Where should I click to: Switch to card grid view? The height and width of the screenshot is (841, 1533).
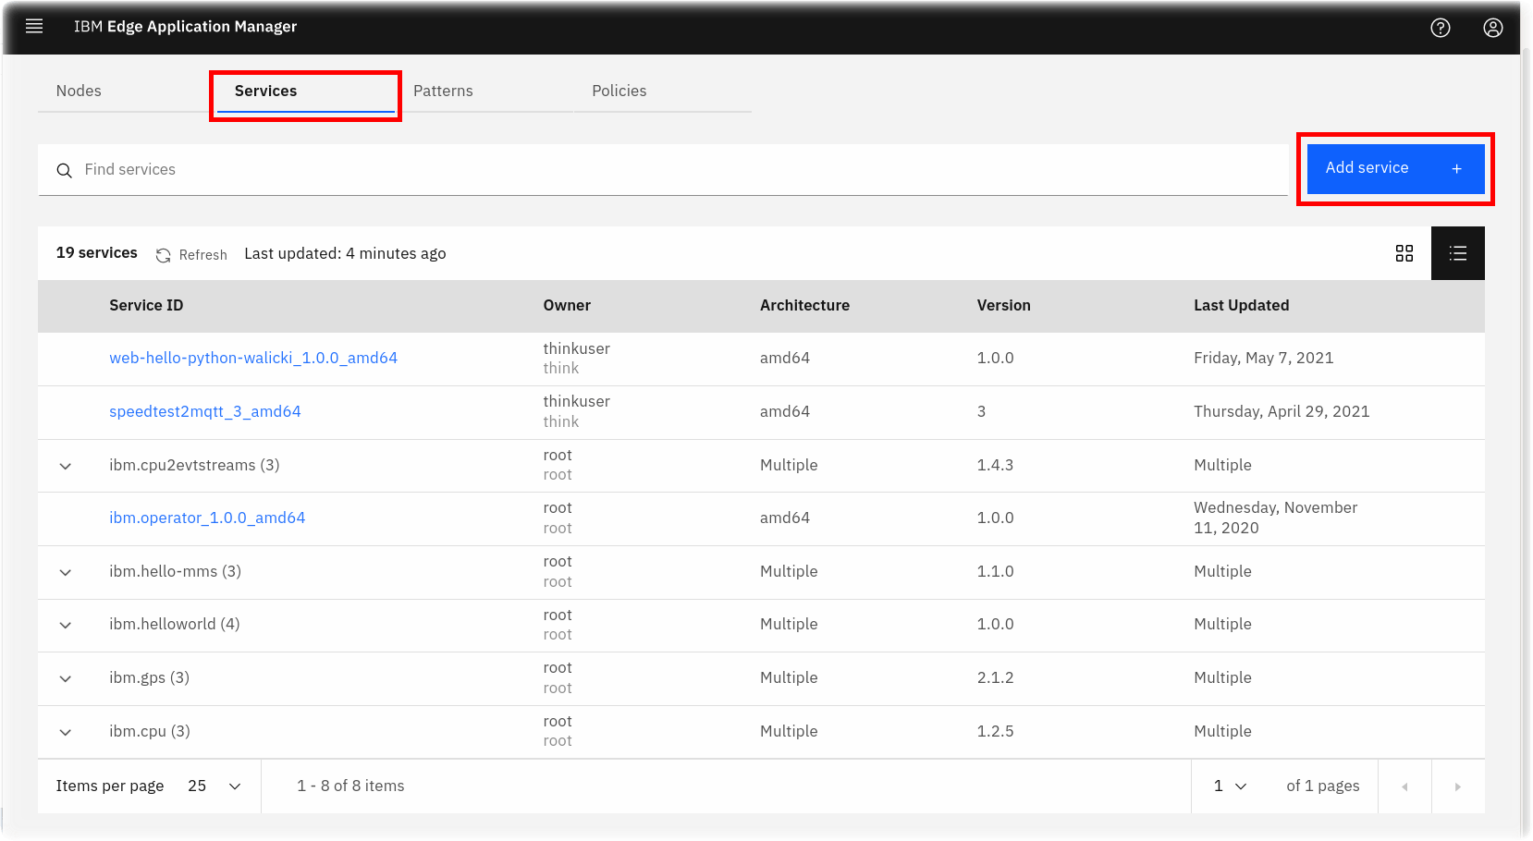click(x=1404, y=253)
